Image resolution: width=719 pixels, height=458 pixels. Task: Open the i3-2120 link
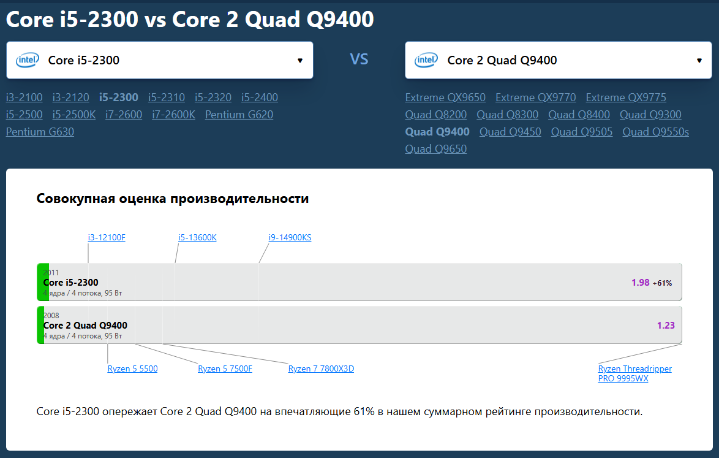click(70, 97)
